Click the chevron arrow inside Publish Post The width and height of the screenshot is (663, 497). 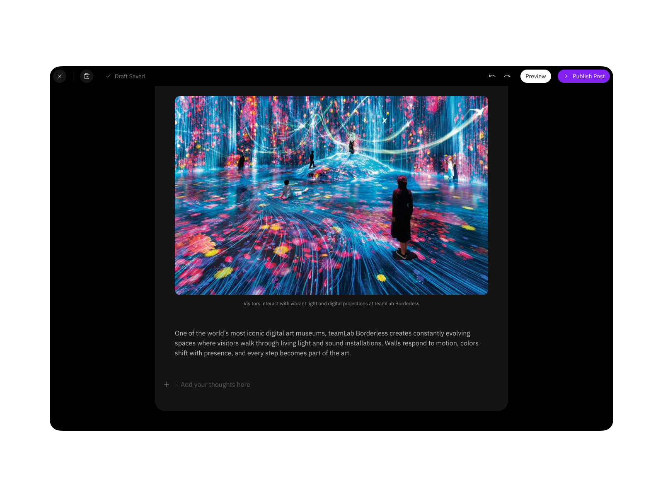click(566, 76)
